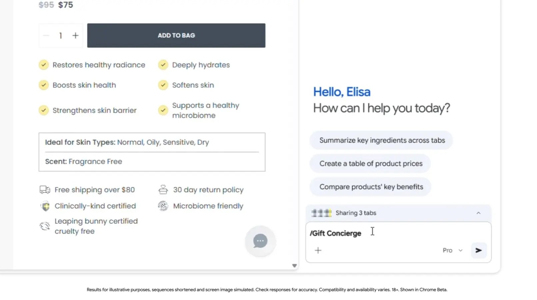537x300 pixels.
Task: Send the Gift Concierge prompt
Action: coord(479,250)
